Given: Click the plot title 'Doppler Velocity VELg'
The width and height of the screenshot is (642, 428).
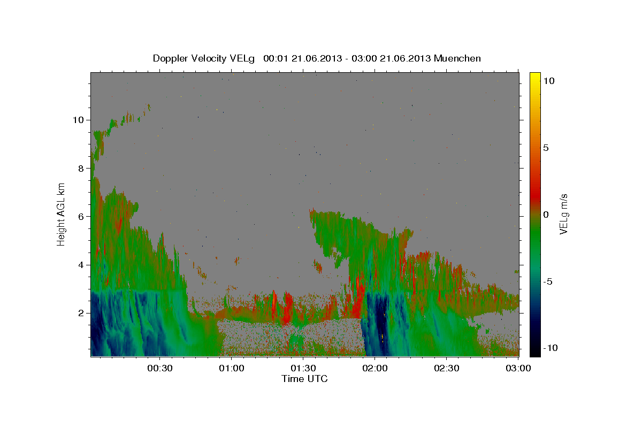Looking at the screenshot, I should point(205,58).
